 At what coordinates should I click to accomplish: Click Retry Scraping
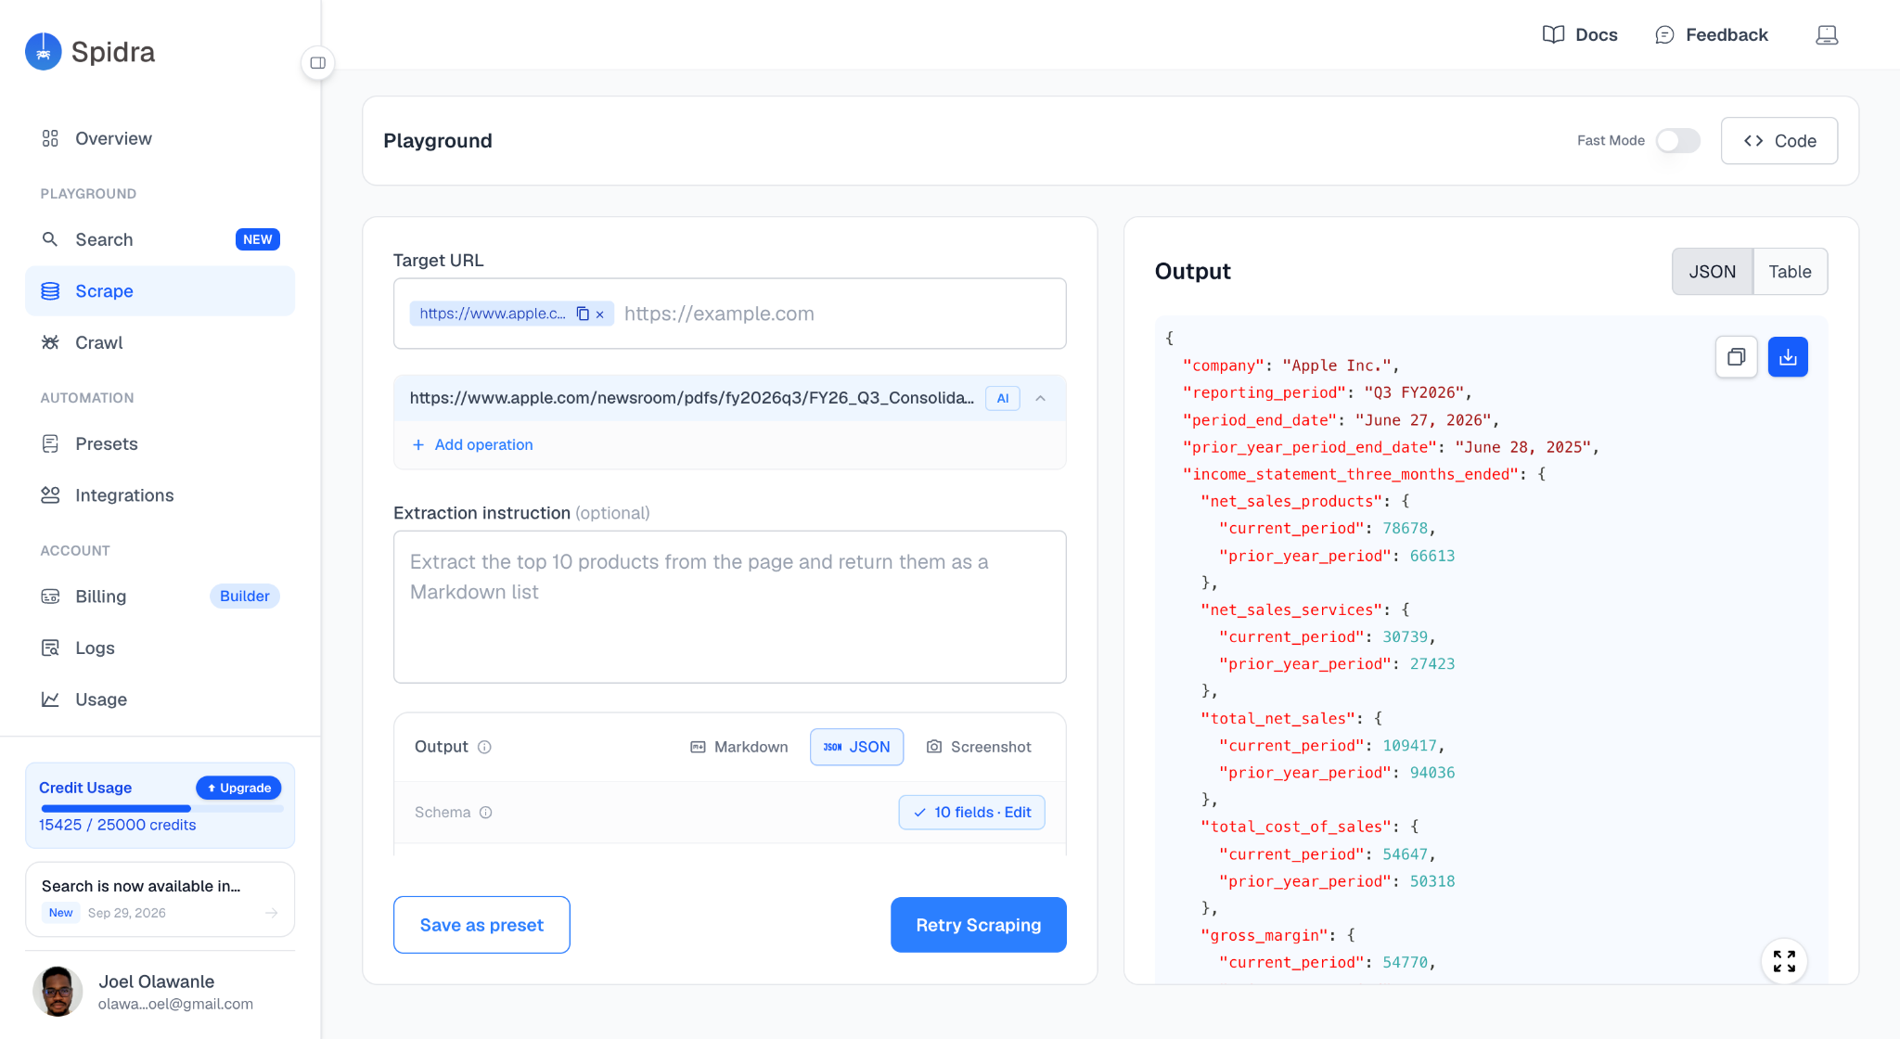[x=978, y=925]
